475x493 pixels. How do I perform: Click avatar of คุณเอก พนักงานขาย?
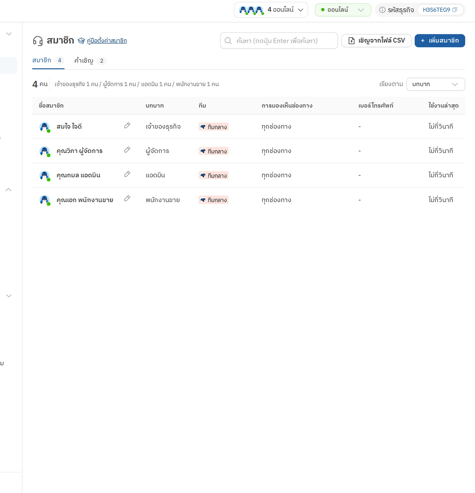pyautogui.click(x=45, y=200)
